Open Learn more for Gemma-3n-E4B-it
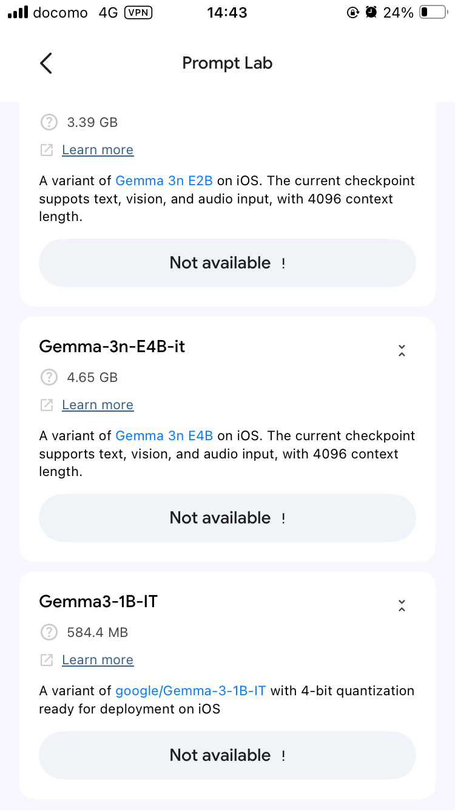The height and width of the screenshot is (810, 455). 98,405
